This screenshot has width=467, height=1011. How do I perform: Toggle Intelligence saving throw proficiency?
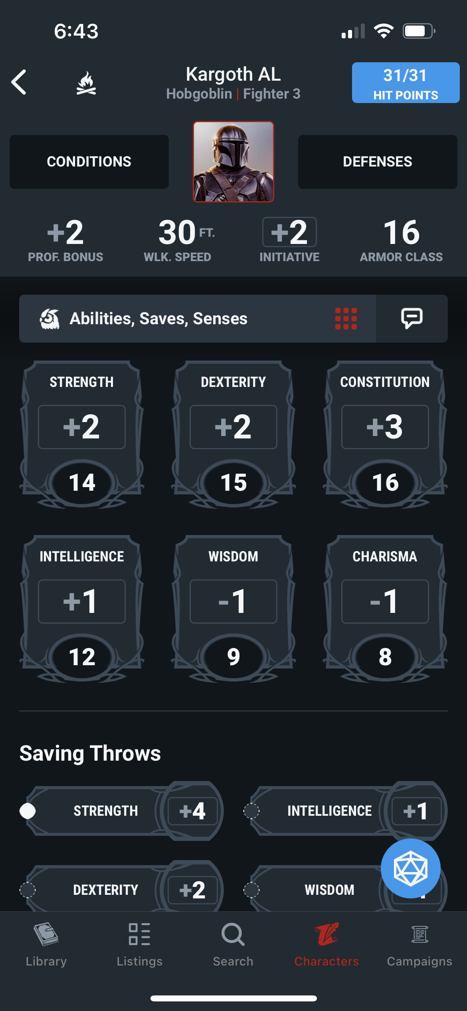252,811
